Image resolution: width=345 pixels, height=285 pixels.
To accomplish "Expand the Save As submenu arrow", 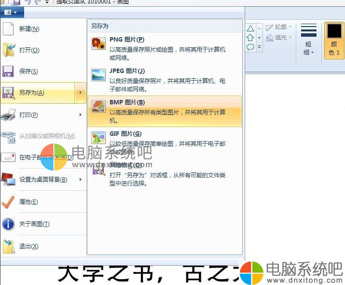I will pyautogui.click(x=80, y=93).
